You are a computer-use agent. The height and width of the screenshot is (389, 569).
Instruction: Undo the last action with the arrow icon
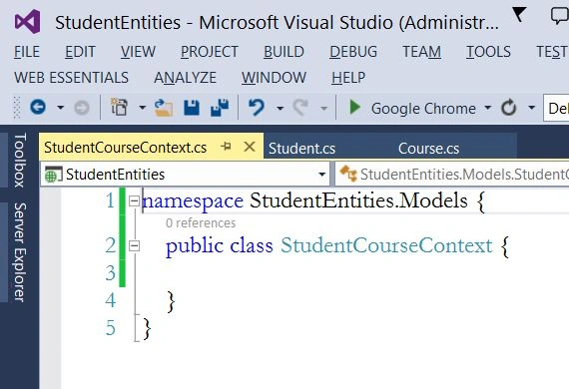257,108
